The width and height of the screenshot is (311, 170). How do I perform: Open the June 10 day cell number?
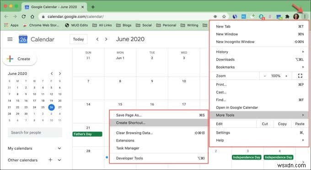[x=184, y=81]
